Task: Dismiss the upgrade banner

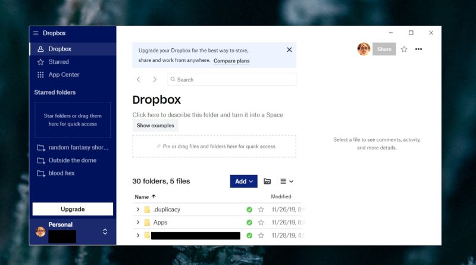Action: (x=289, y=49)
